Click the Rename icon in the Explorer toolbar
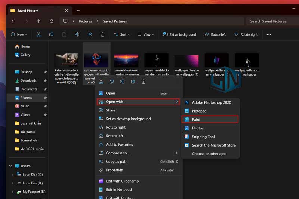The width and height of the screenshot is (299, 199). point(77,34)
